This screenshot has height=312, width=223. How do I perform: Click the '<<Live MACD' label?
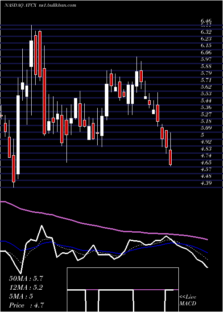188,300
